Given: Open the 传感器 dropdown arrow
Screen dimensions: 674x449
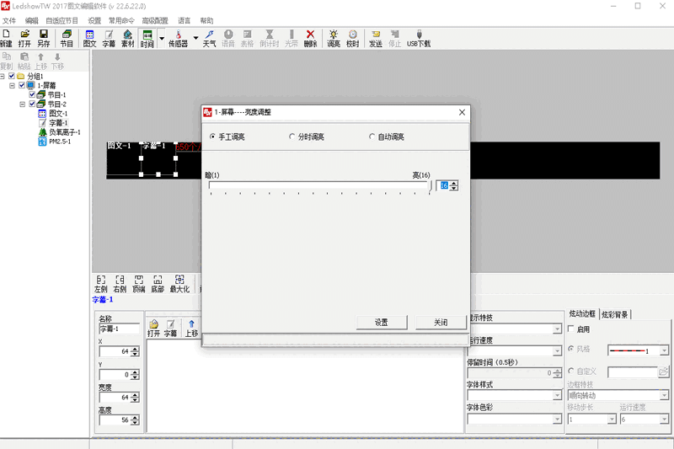Looking at the screenshot, I should 195,38.
